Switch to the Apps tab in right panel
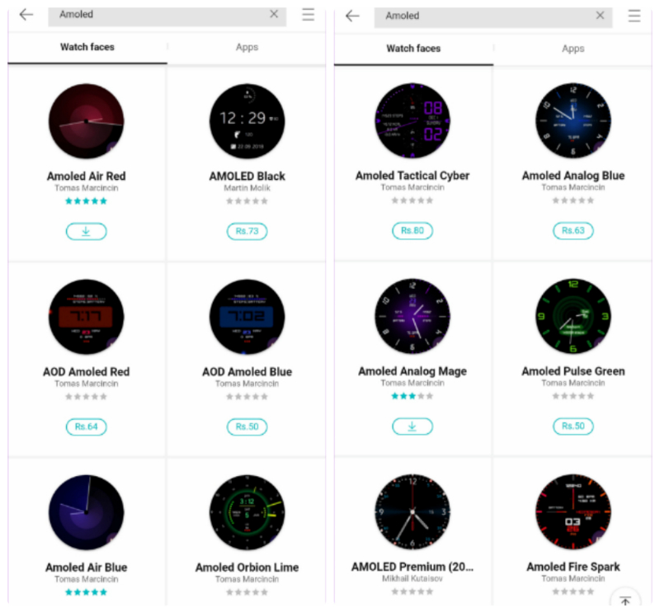 (x=573, y=49)
